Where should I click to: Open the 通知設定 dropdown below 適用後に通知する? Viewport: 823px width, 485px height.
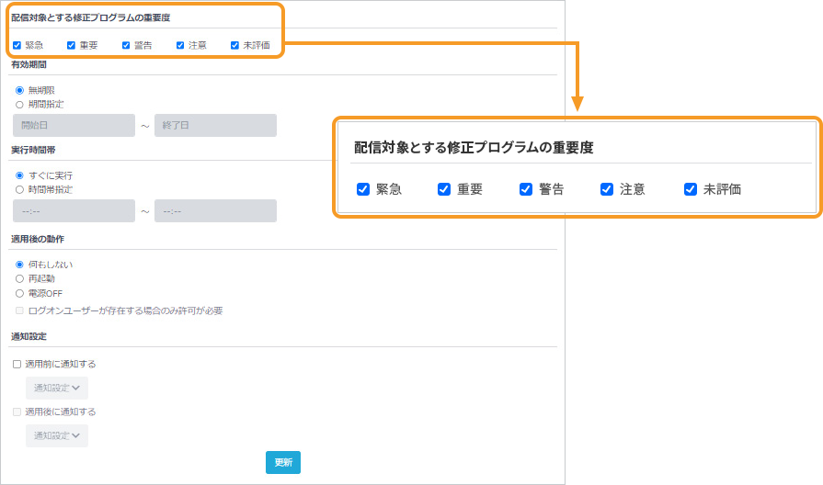pyautogui.click(x=57, y=435)
